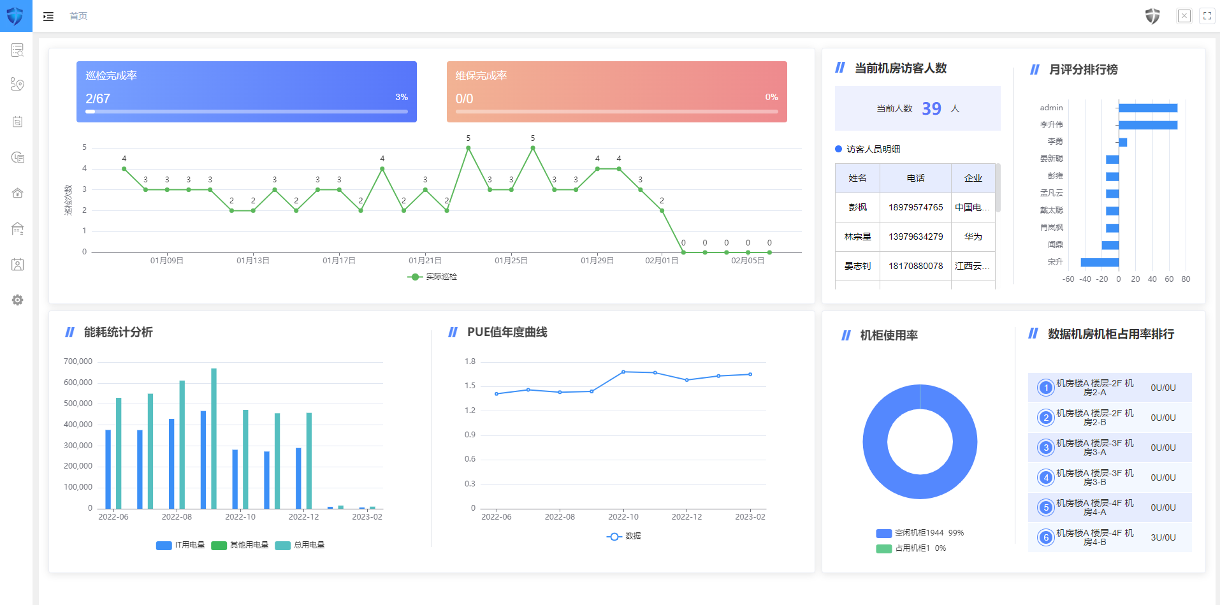
Task: Click the visitor table vertical scrollbar
Action: 998,188
